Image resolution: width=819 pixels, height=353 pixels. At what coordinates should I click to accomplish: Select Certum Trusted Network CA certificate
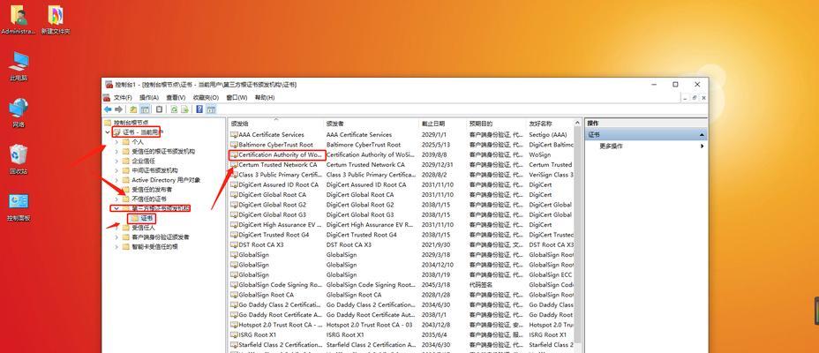[277, 164]
